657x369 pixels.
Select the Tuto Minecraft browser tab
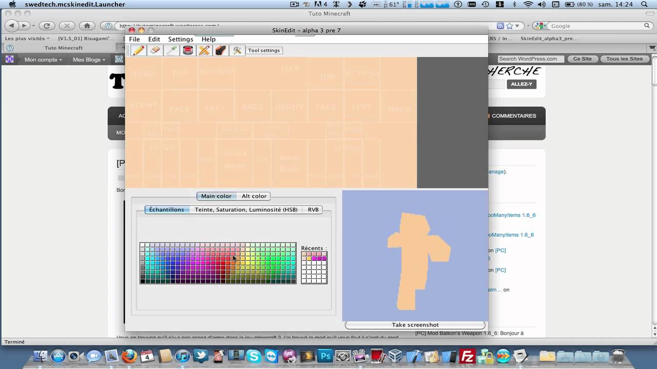click(x=64, y=48)
